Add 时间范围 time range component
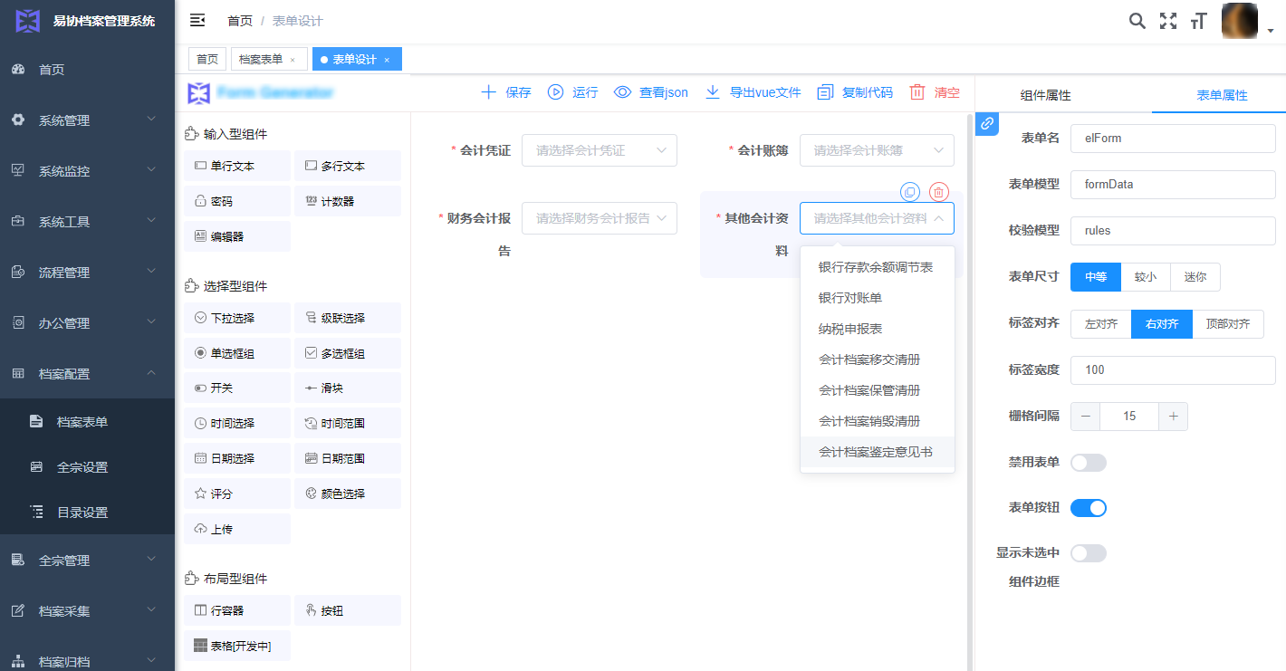The image size is (1286, 671). [348, 423]
